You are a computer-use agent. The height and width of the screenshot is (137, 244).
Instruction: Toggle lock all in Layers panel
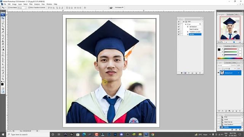229,68
